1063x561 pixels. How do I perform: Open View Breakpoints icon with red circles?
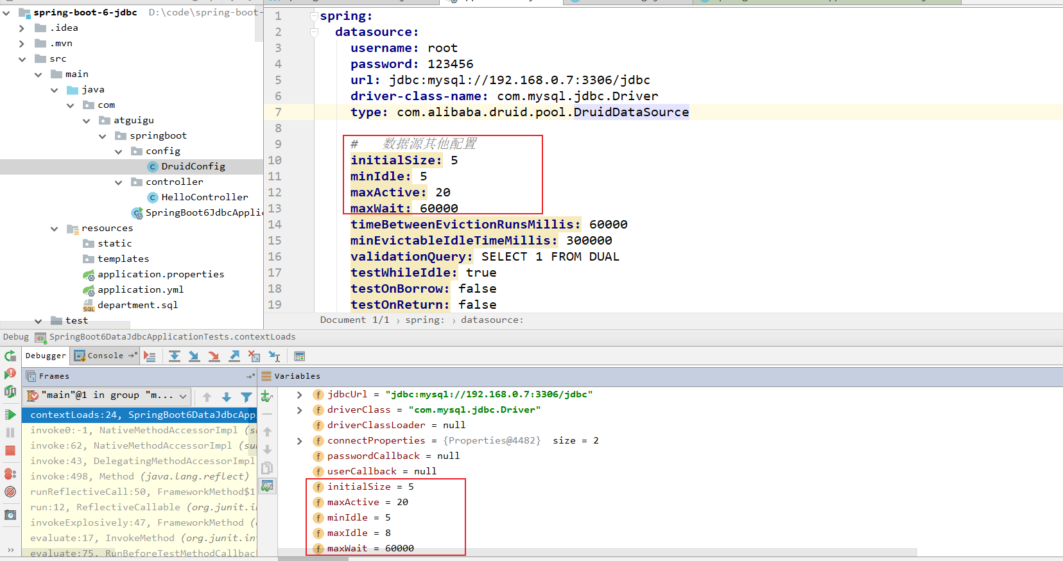[x=10, y=474]
